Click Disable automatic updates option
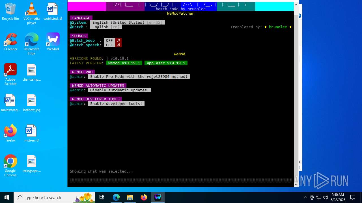This screenshot has height=203, width=362. point(120,90)
